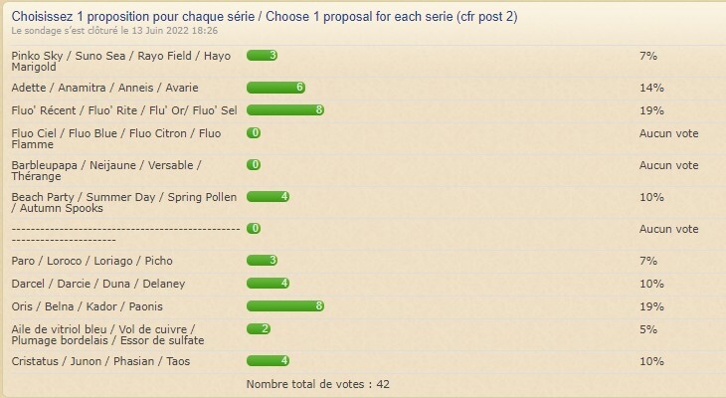Click the Paro / Loroco / Loriago / Picho option

pos(91,261)
